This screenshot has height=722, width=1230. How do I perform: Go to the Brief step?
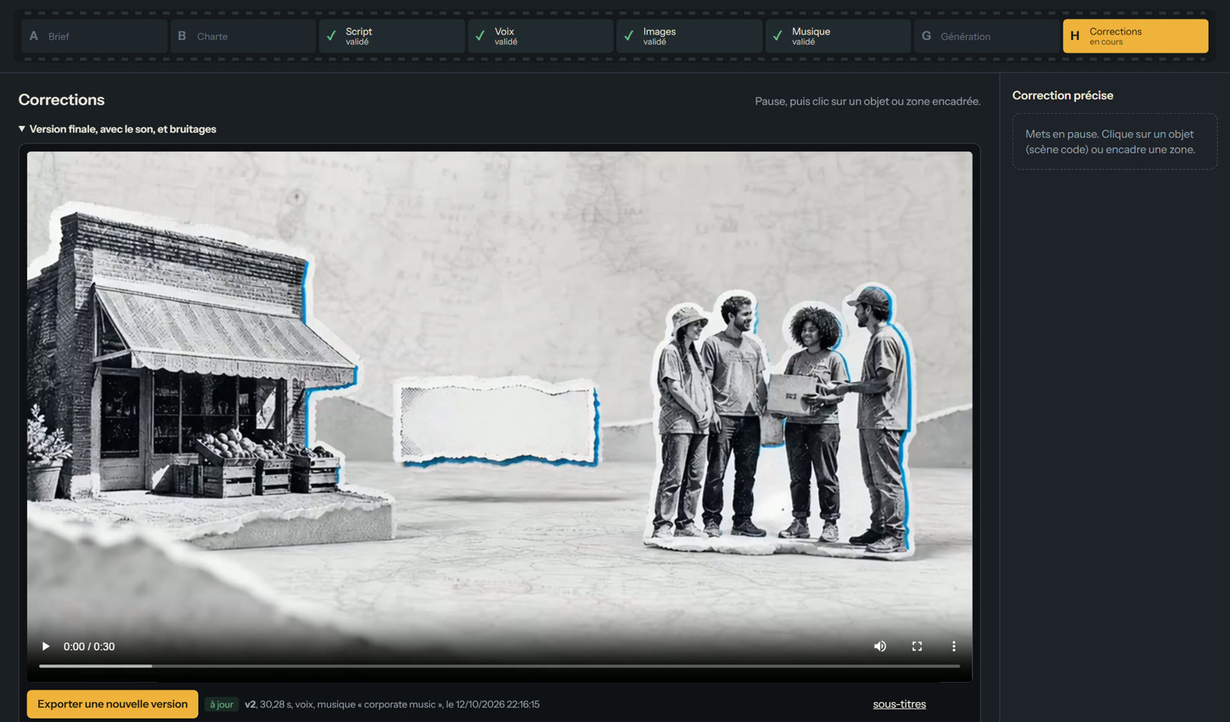[95, 36]
